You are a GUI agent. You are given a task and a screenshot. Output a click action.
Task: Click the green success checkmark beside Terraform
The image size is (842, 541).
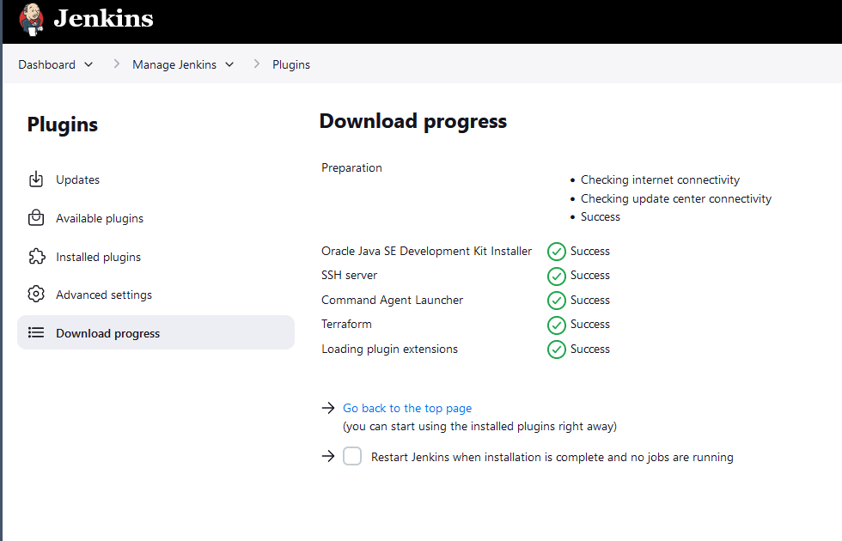[557, 325]
